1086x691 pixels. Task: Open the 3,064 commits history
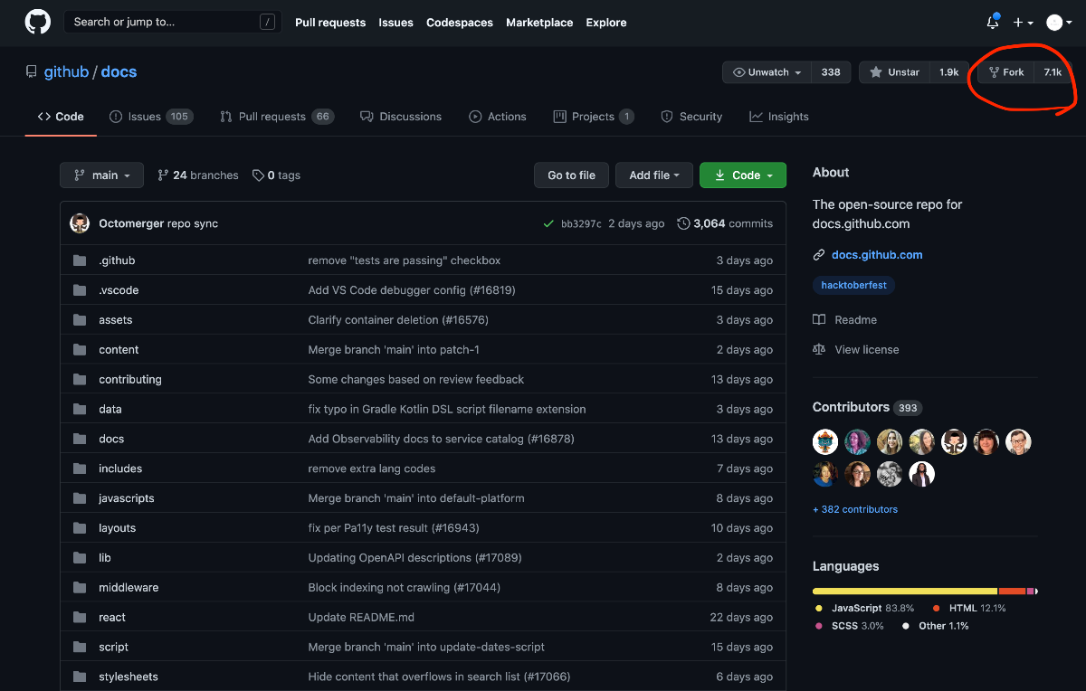coord(725,223)
